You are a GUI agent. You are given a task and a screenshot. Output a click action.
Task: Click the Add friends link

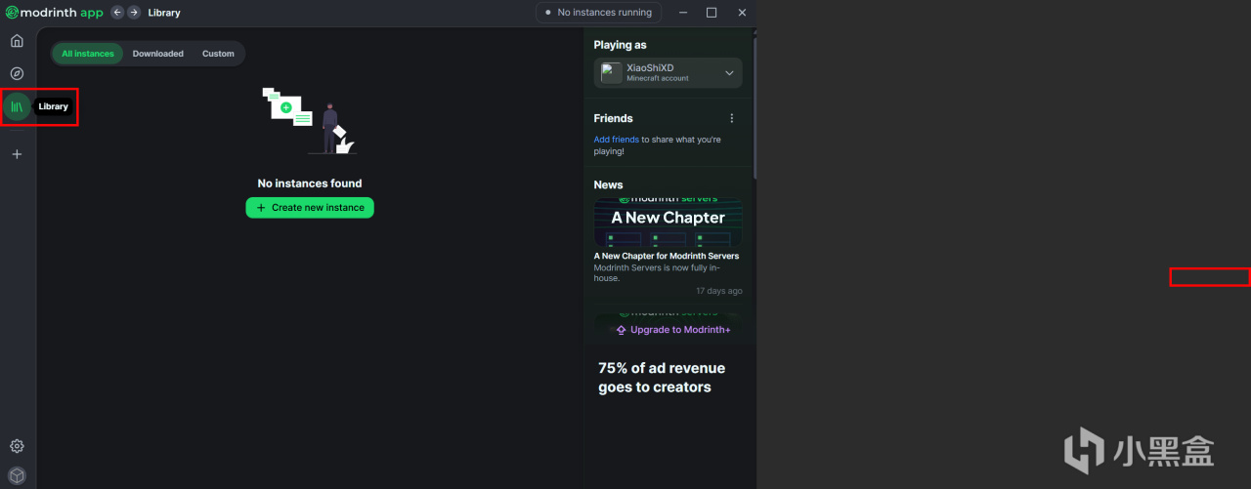click(x=616, y=140)
